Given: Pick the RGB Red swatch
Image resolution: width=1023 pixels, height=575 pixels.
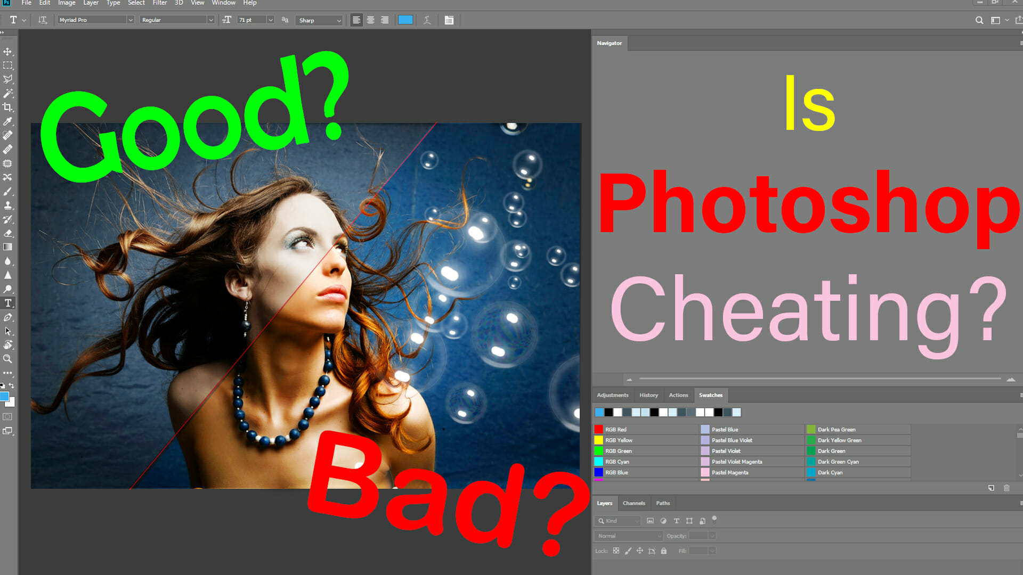Looking at the screenshot, I should (645, 429).
